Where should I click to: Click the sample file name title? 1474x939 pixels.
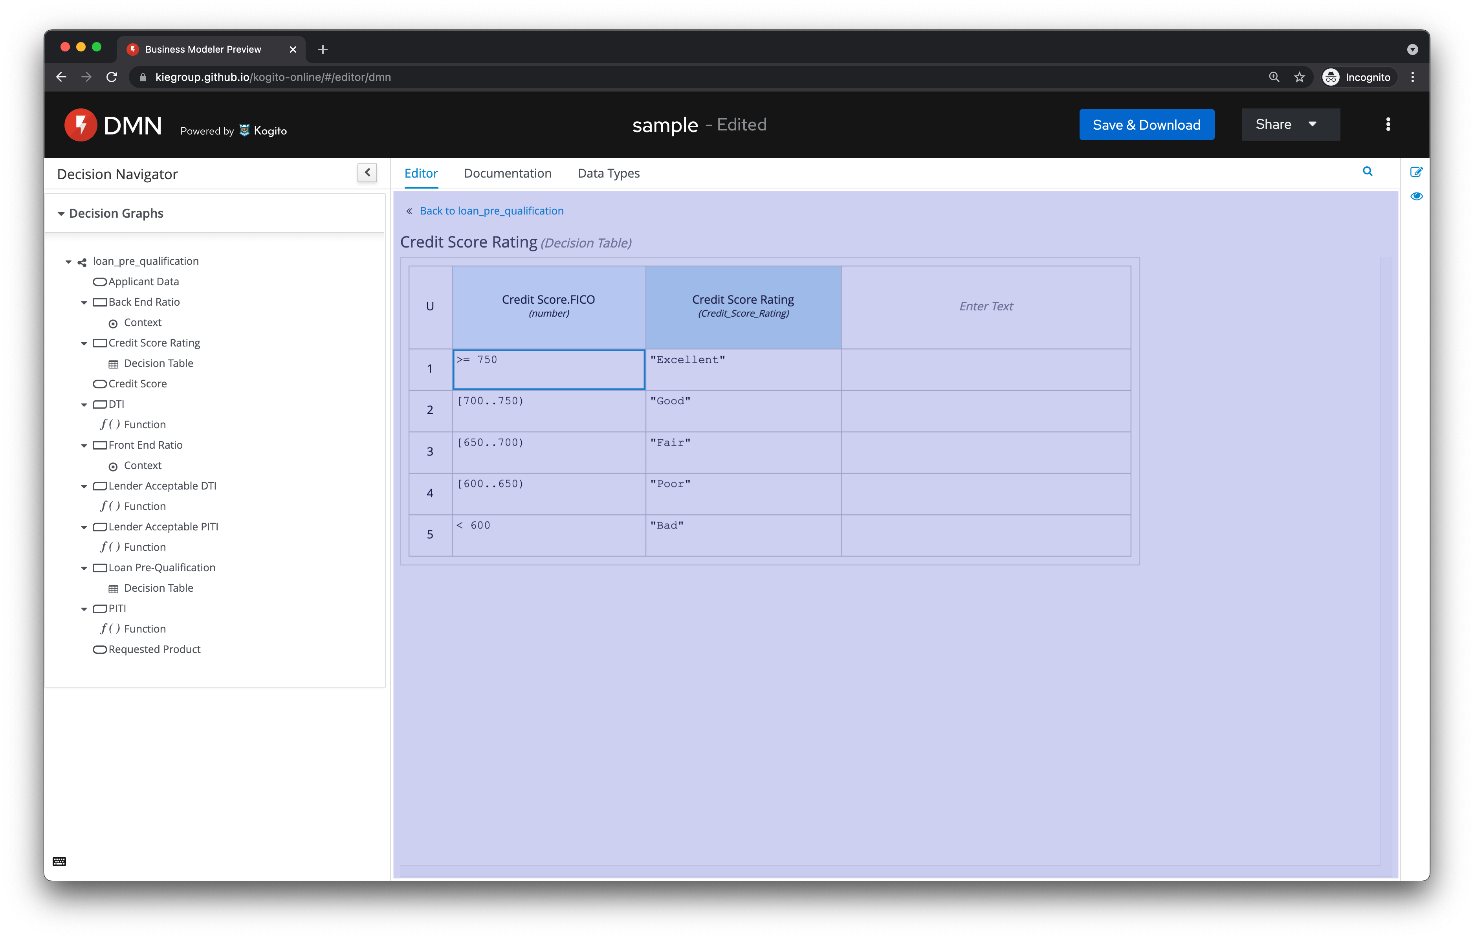pyautogui.click(x=665, y=125)
